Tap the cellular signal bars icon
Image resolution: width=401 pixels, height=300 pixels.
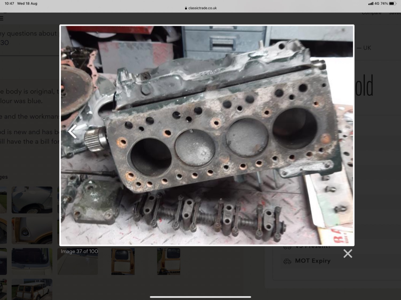371,3
